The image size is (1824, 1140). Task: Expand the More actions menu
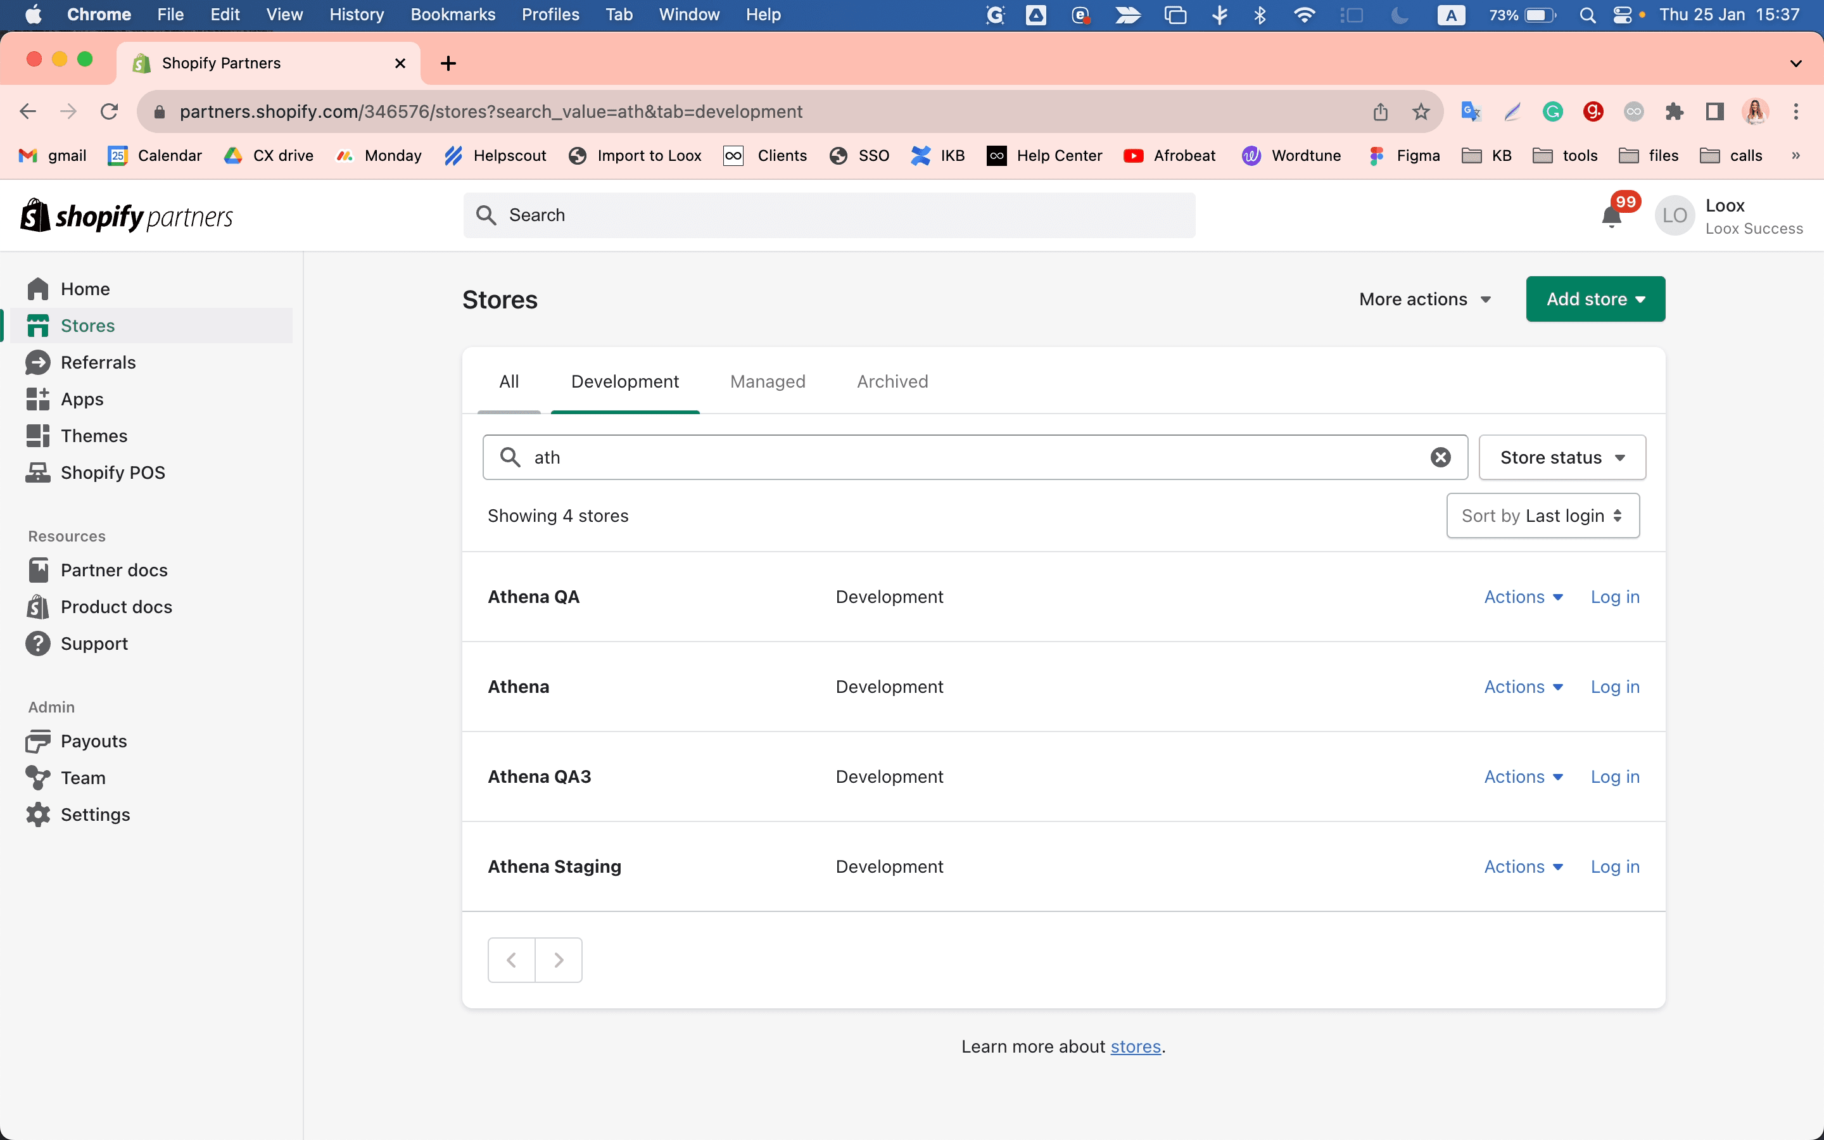tap(1424, 300)
